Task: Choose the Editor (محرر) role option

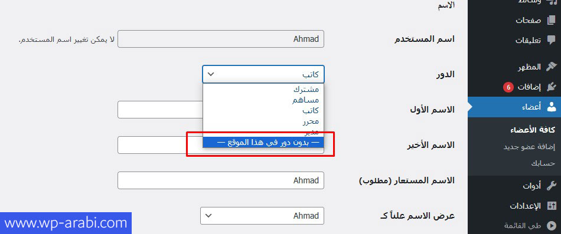Action: (x=310, y=121)
